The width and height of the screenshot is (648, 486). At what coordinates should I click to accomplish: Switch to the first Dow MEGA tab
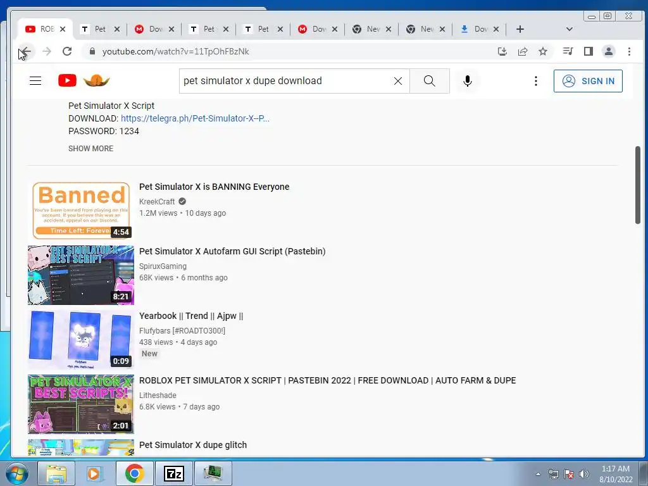(x=154, y=29)
